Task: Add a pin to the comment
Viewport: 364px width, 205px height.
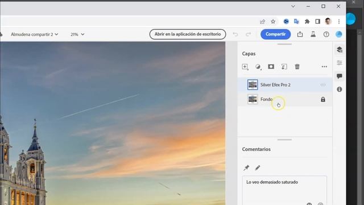Action: tap(246, 167)
